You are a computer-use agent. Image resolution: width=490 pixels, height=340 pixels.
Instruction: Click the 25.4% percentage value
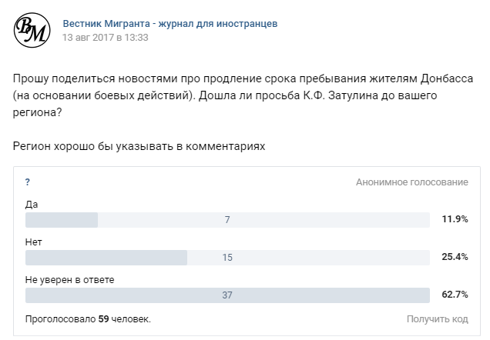click(455, 257)
